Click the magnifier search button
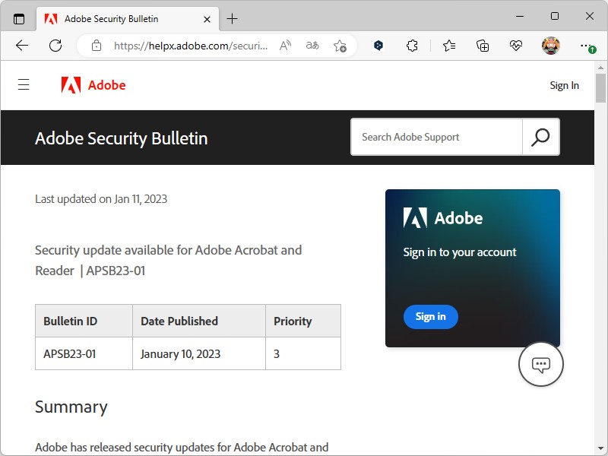This screenshot has width=608, height=456. pos(540,138)
